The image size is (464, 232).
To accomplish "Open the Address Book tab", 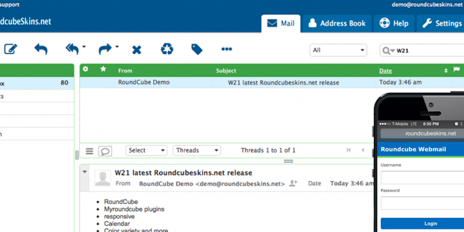I will (x=337, y=24).
